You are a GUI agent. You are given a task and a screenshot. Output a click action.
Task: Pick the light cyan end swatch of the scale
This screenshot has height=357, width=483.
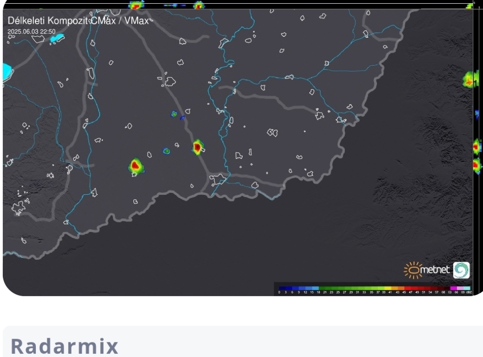466,288
